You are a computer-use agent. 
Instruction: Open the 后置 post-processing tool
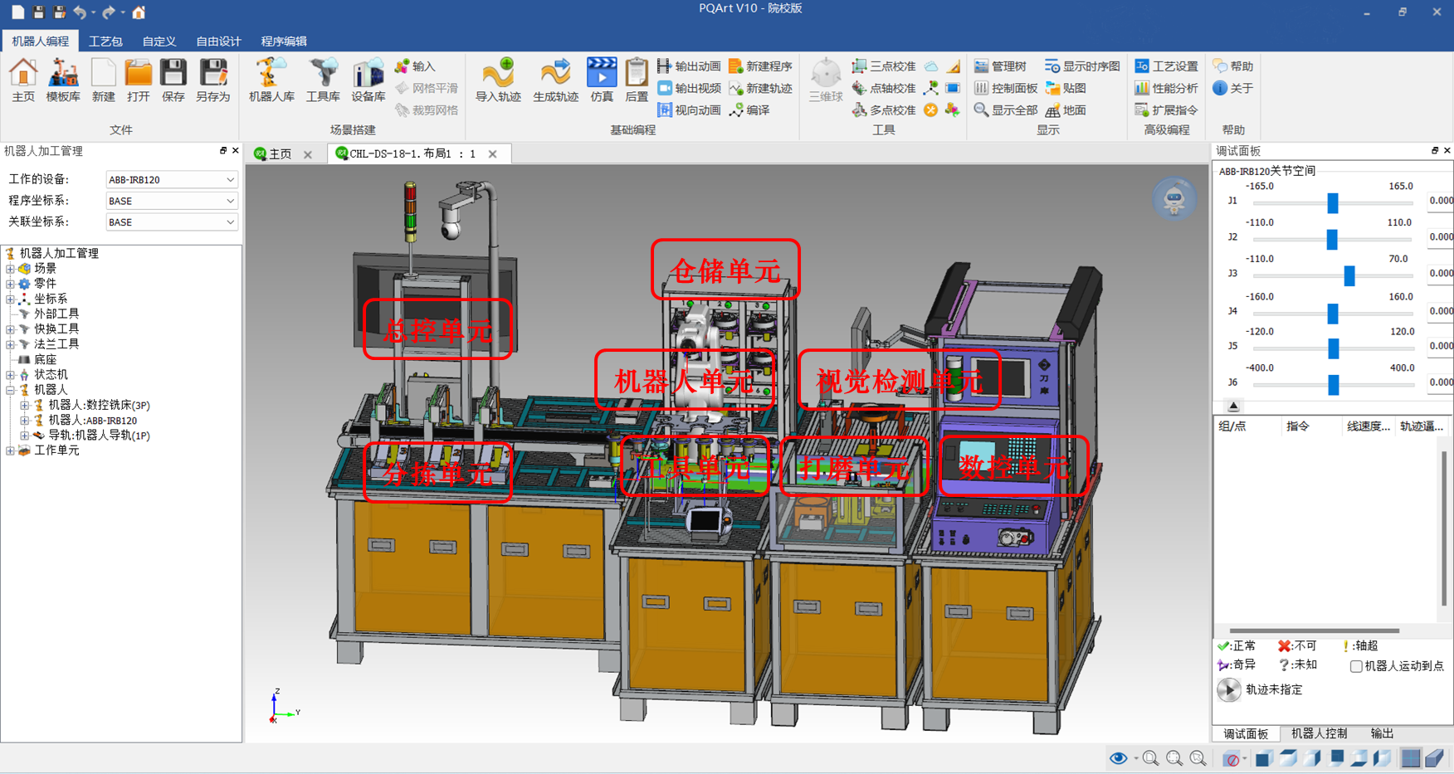click(x=637, y=80)
